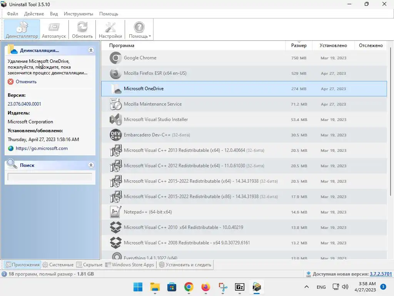Click the Google Chrome program icon
This screenshot has height=296, width=394.
(115, 58)
